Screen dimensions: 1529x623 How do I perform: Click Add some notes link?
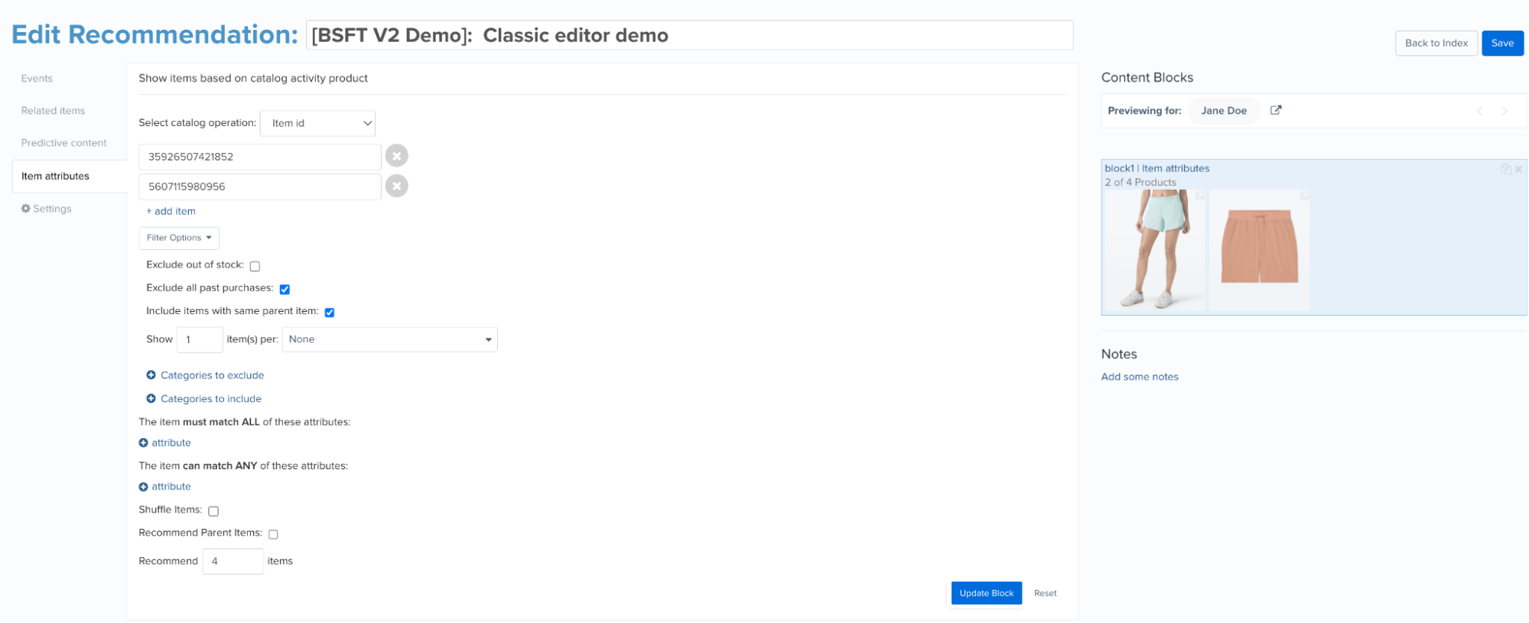pyautogui.click(x=1139, y=377)
